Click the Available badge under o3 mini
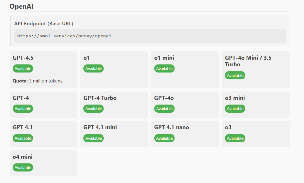Viewport: 304px width, 183px height. tap(235, 109)
